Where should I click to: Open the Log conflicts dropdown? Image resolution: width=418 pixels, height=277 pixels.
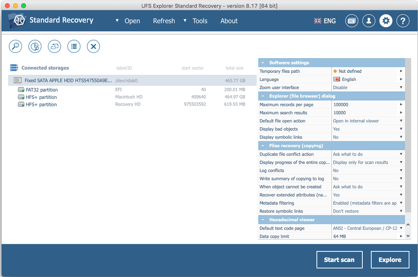[401, 170]
